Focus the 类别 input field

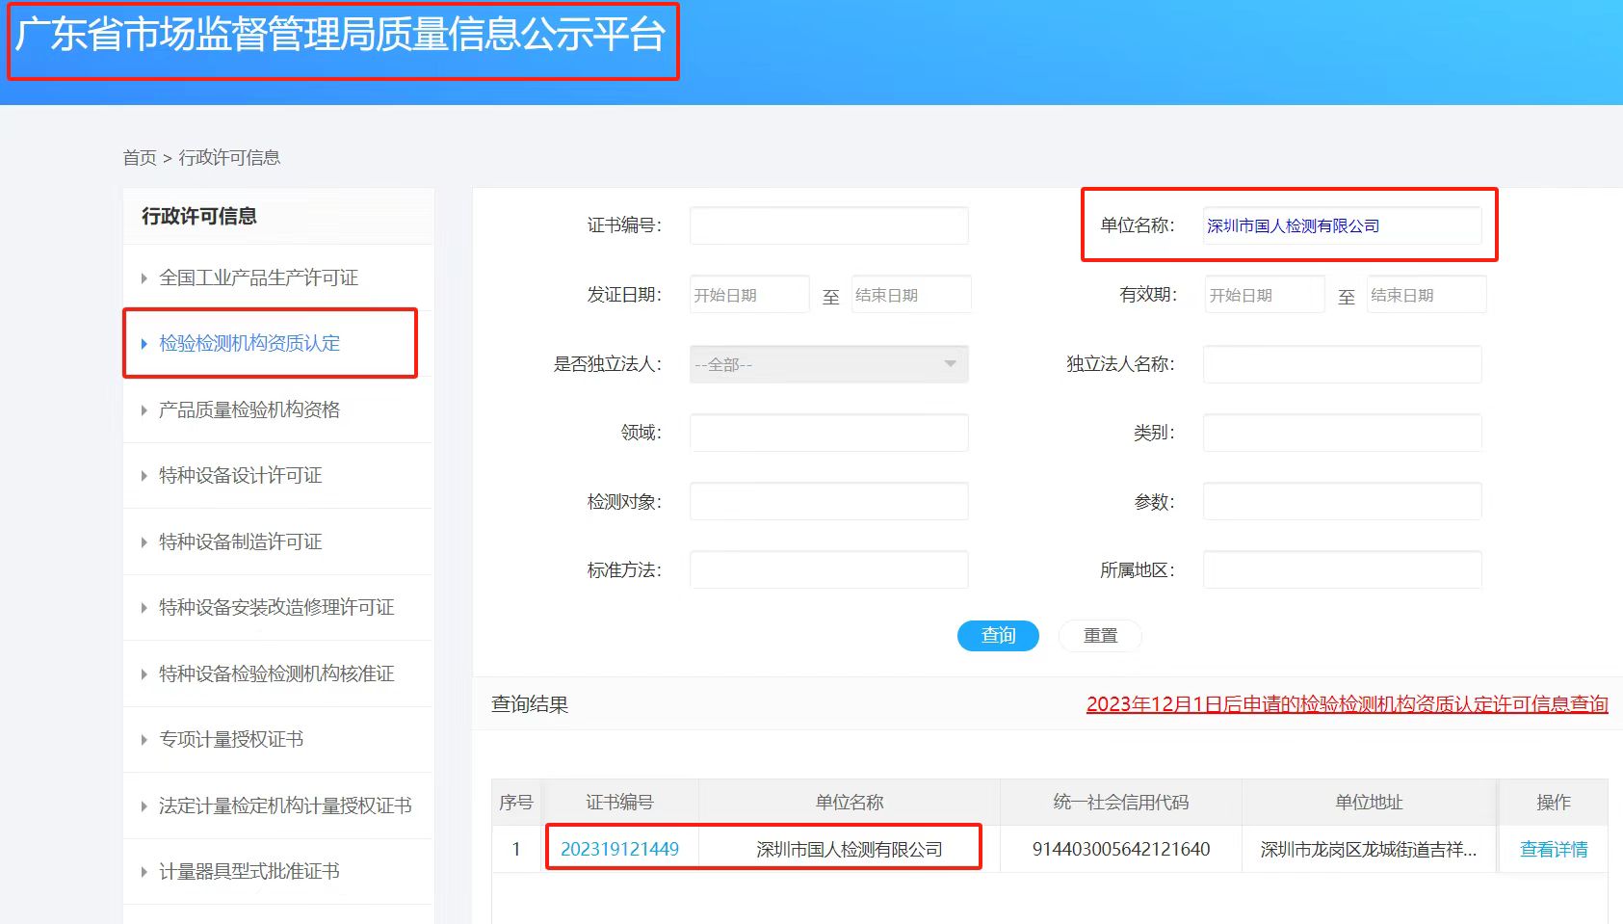1342,433
